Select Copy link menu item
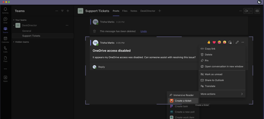The height and width of the screenshot is (119, 264). tap(222, 49)
